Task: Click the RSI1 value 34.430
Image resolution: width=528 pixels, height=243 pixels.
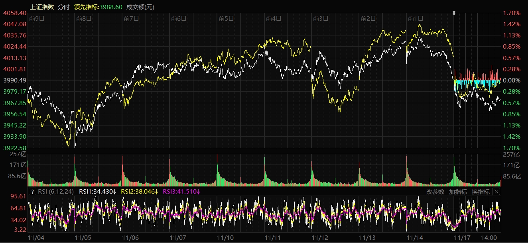Action: point(98,192)
